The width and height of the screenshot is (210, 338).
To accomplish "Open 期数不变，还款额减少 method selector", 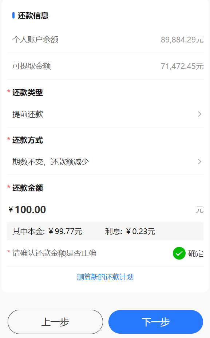I will point(105,162).
